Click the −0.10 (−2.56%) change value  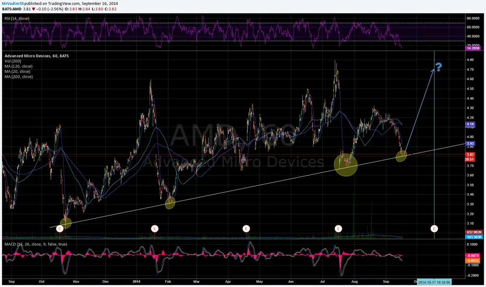click(50, 9)
